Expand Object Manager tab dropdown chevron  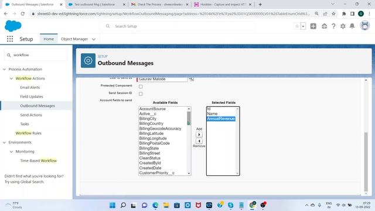point(94,39)
